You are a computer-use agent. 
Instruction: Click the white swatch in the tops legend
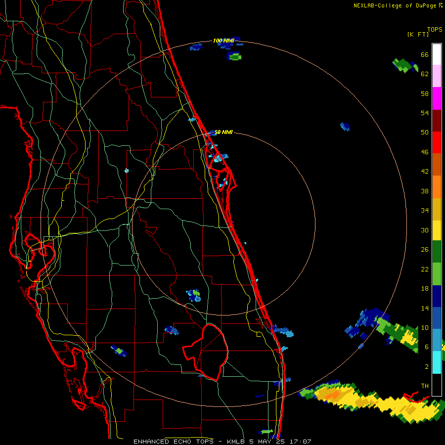[437, 54]
